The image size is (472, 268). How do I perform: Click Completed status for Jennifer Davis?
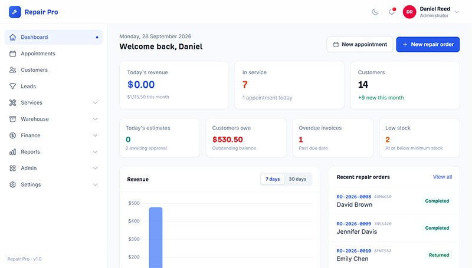coord(437,228)
